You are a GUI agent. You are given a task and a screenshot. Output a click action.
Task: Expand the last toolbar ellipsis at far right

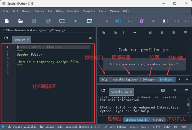point(187,21)
